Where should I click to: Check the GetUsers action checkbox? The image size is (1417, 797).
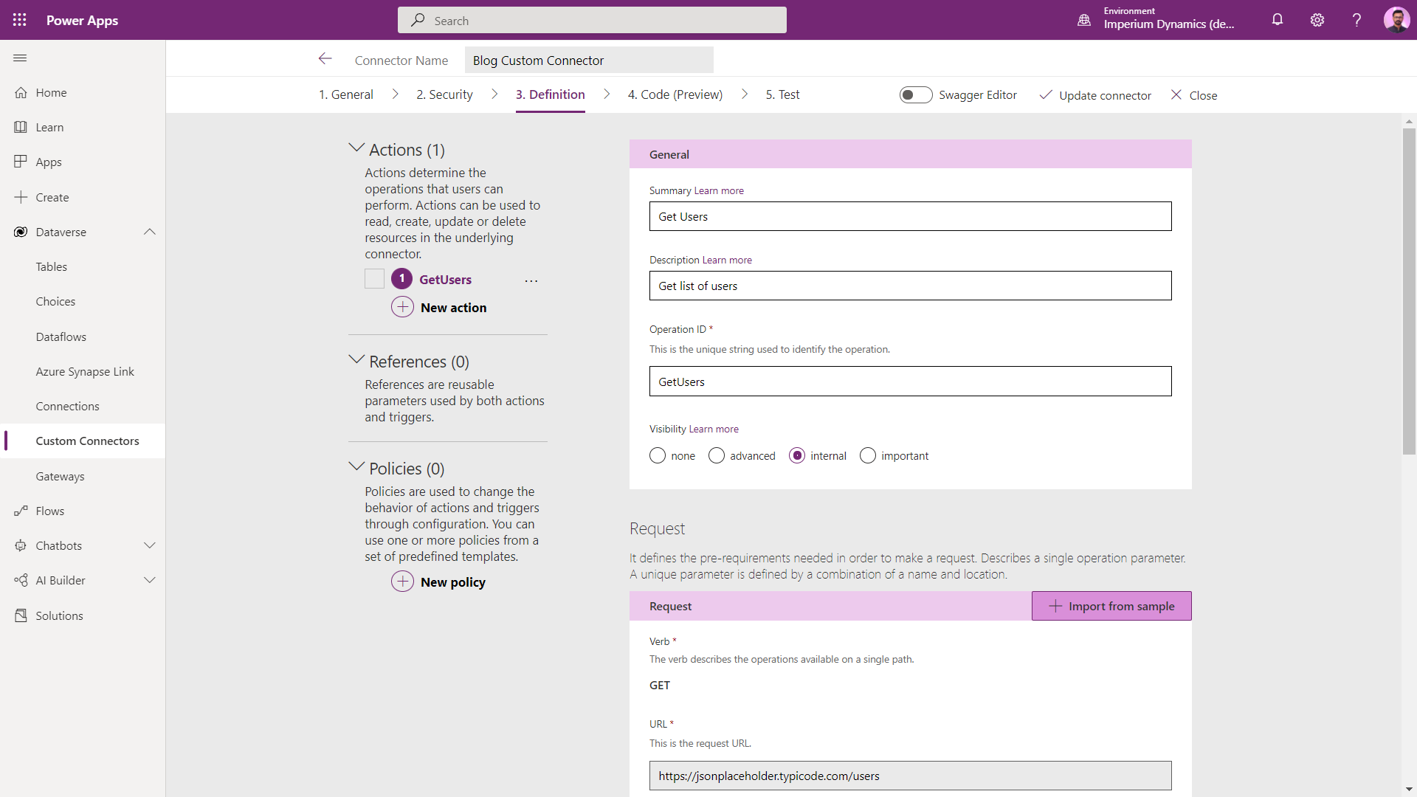point(374,279)
